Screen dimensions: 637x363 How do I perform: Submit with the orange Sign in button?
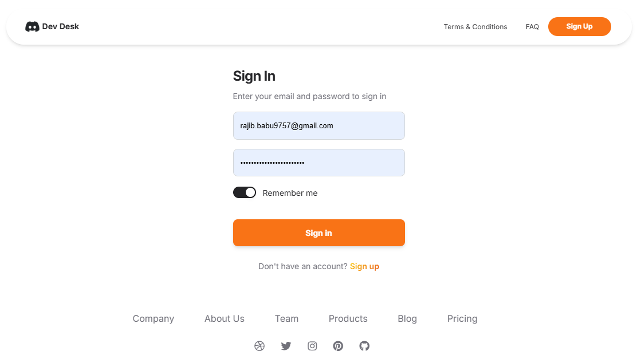pyautogui.click(x=319, y=232)
